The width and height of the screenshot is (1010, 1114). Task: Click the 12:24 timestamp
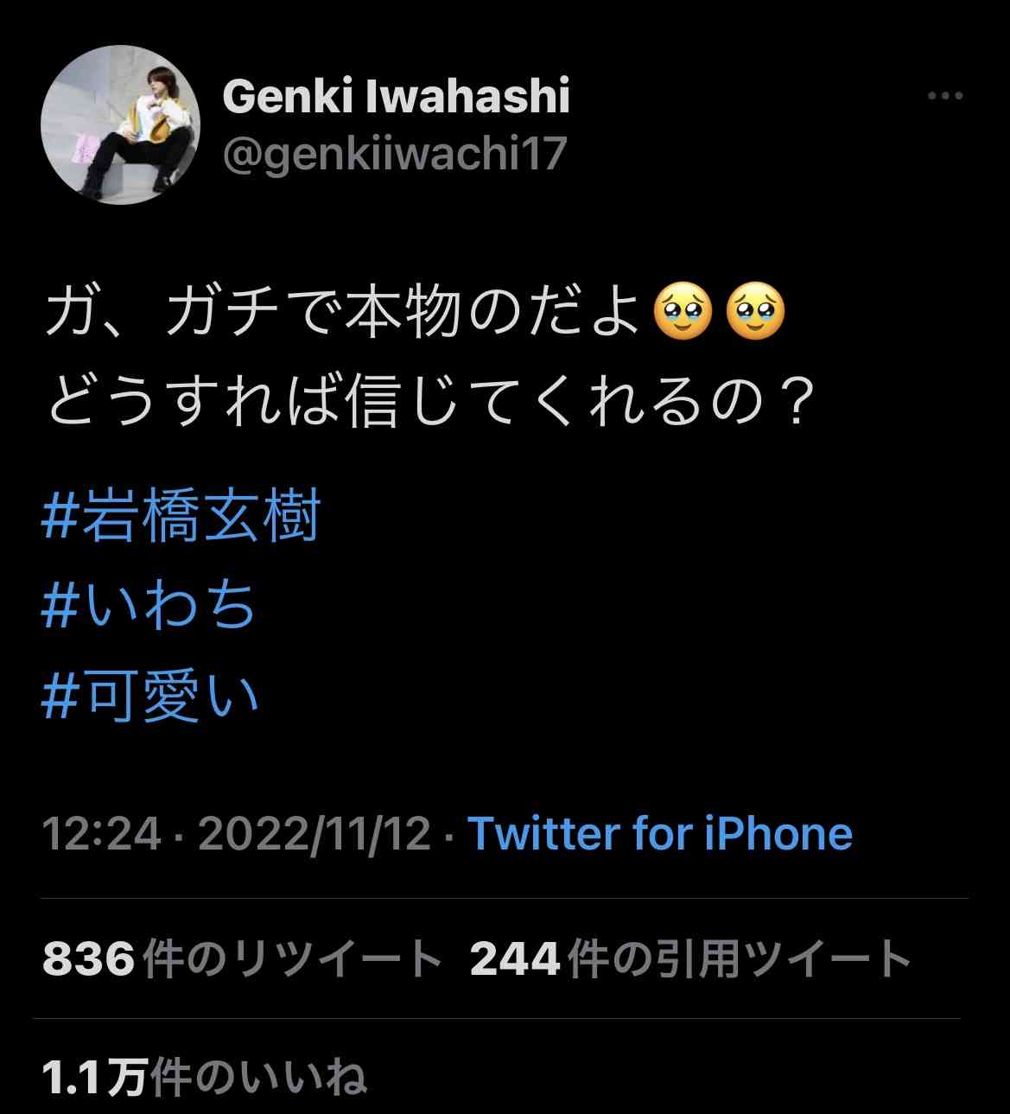click(x=102, y=834)
